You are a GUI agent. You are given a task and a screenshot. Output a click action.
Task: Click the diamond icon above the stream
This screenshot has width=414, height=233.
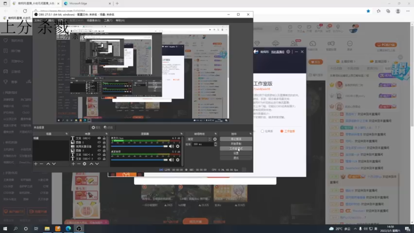point(257,43)
